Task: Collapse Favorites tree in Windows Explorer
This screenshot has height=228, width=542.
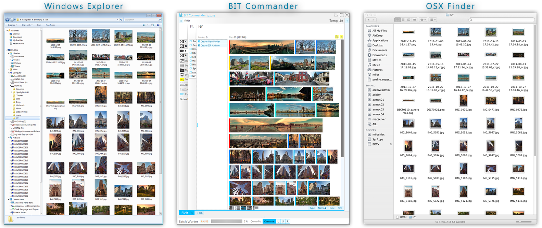Action: [7, 31]
